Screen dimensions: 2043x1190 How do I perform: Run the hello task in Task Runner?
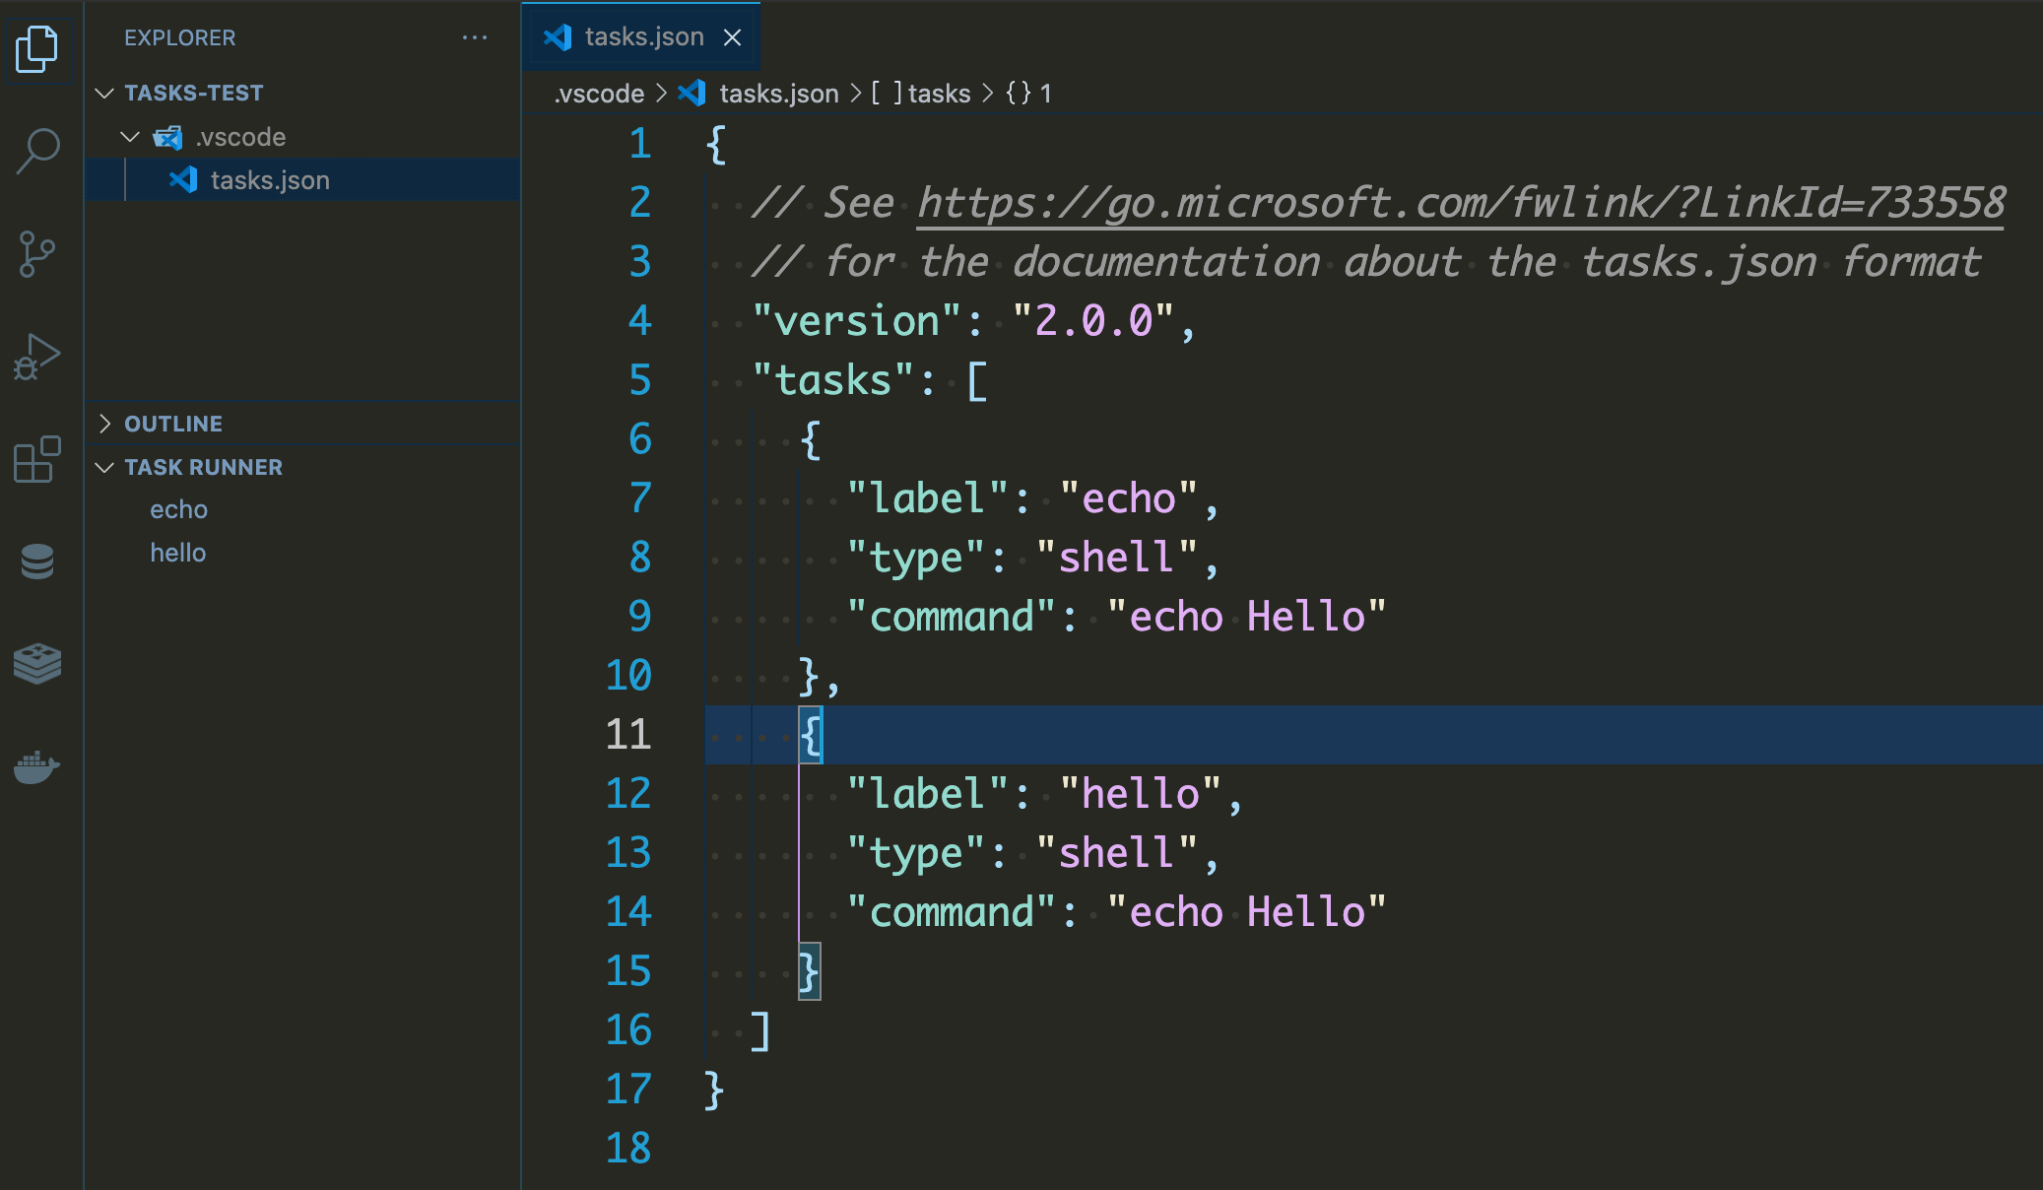pyautogui.click(x=177, y=553)
